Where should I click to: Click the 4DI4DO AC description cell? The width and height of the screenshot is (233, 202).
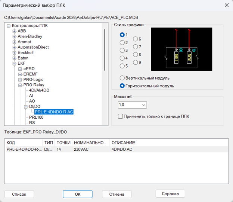coord(122,149)
